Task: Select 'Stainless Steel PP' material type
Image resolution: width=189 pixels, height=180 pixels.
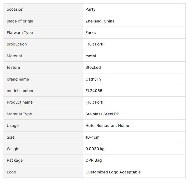Action: coord(102,114)
